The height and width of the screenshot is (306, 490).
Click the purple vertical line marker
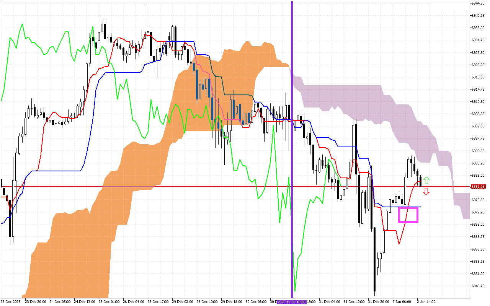point(292,153)
